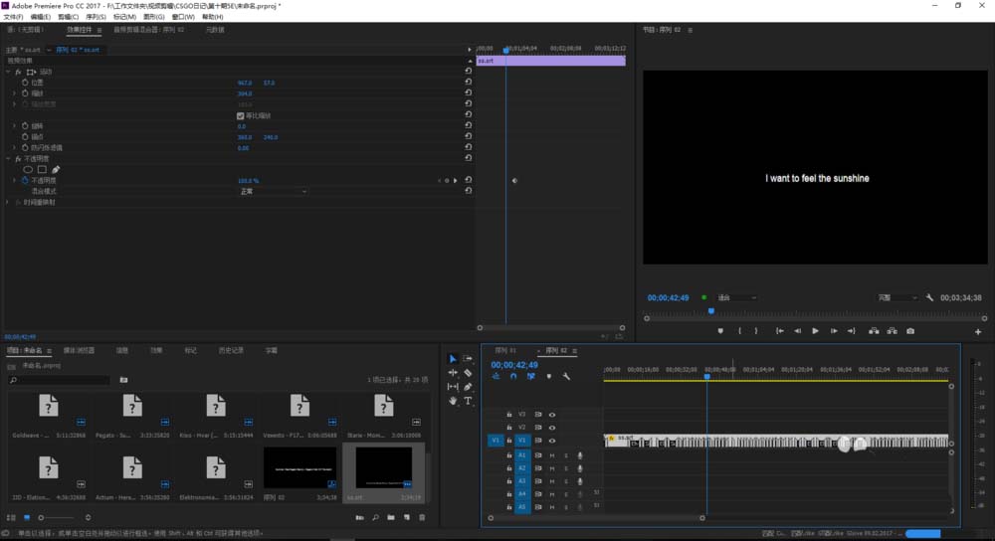
Task: Delete selected project item trash icon
Action: pos(422,517)
